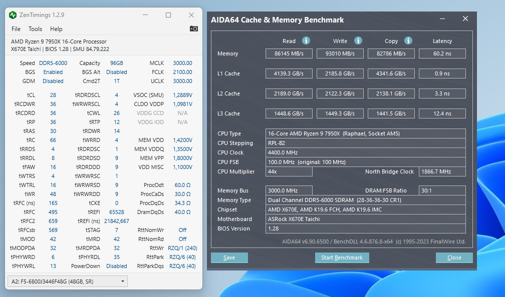Click BIOS Version 1.28 field
The width and height of the screenshot is (505, 297).
366,228
